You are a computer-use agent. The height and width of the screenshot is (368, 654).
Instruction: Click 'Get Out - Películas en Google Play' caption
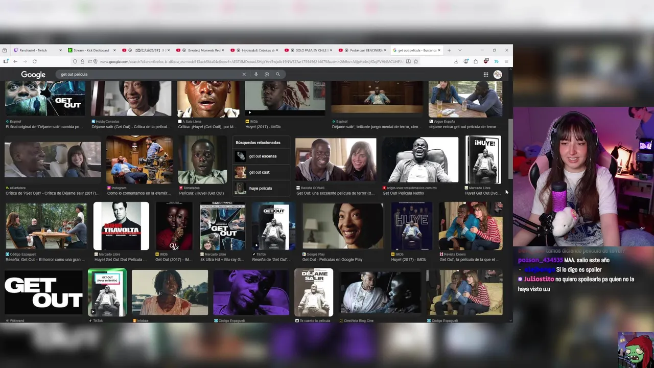[332, 260]
